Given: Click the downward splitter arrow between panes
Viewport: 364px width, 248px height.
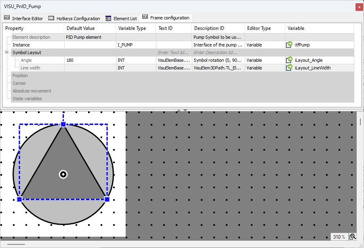Looking at the screenshot, I should tap(185, 109).
